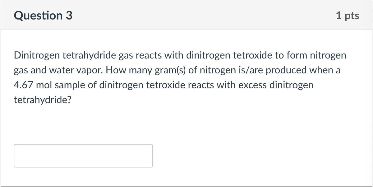Click the blank area below the answer box

pos(186,178)
